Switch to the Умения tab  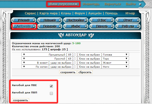(24, 20)
